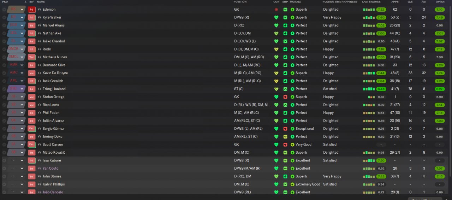Click Kevin De Bruyne's Superb morale icon

click(292, 73)
